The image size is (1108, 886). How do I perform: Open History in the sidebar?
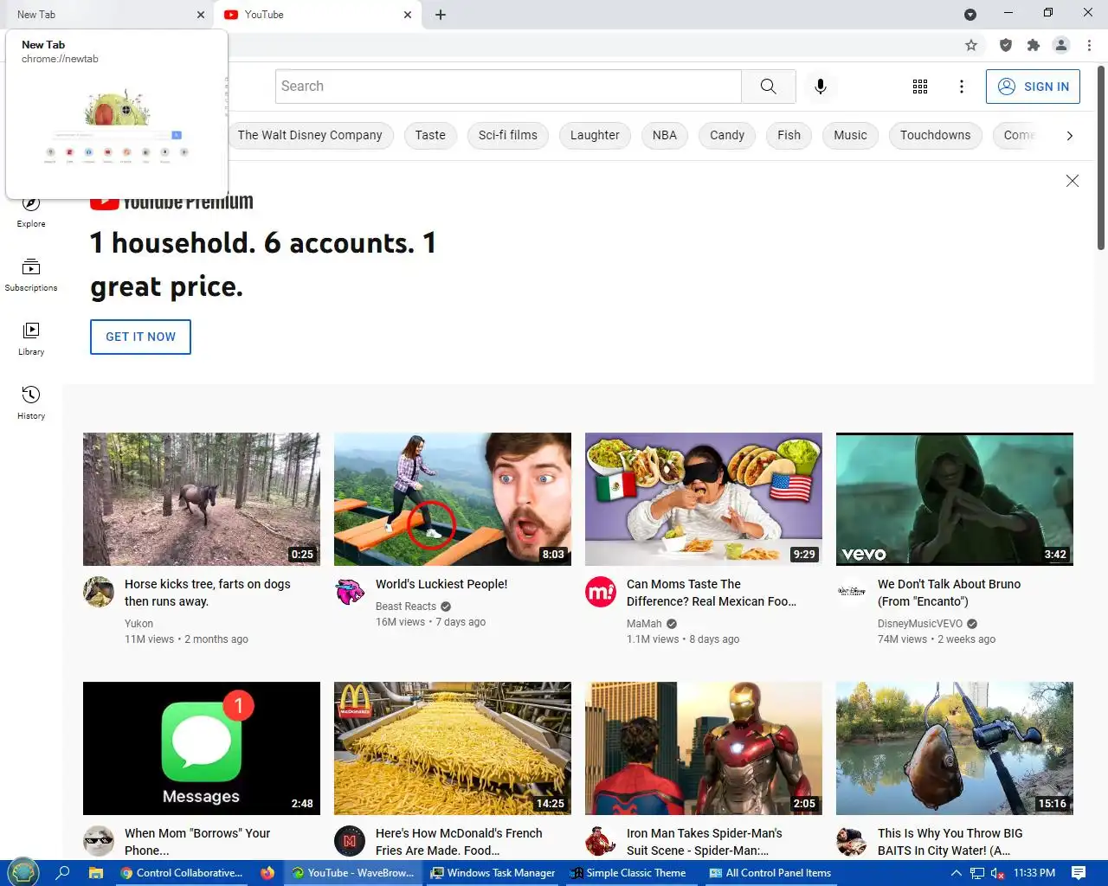(x=31, y=403)
